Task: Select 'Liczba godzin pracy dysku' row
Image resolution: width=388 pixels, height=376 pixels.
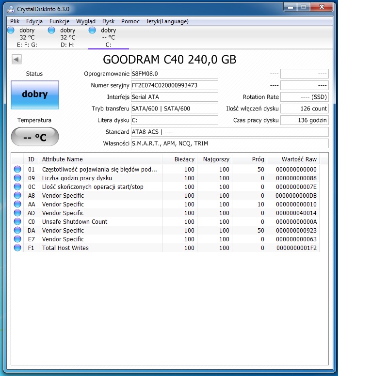Action: click(165, 178)
